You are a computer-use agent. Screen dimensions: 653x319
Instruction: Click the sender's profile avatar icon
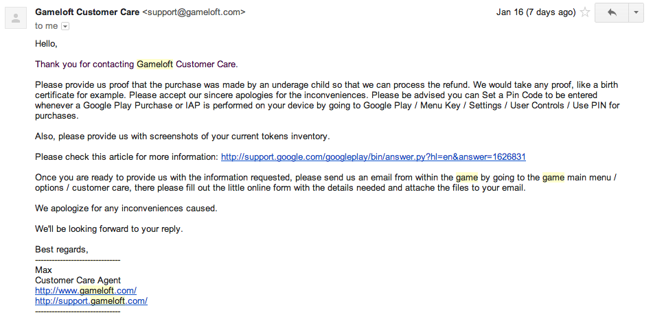click(16, 17)
